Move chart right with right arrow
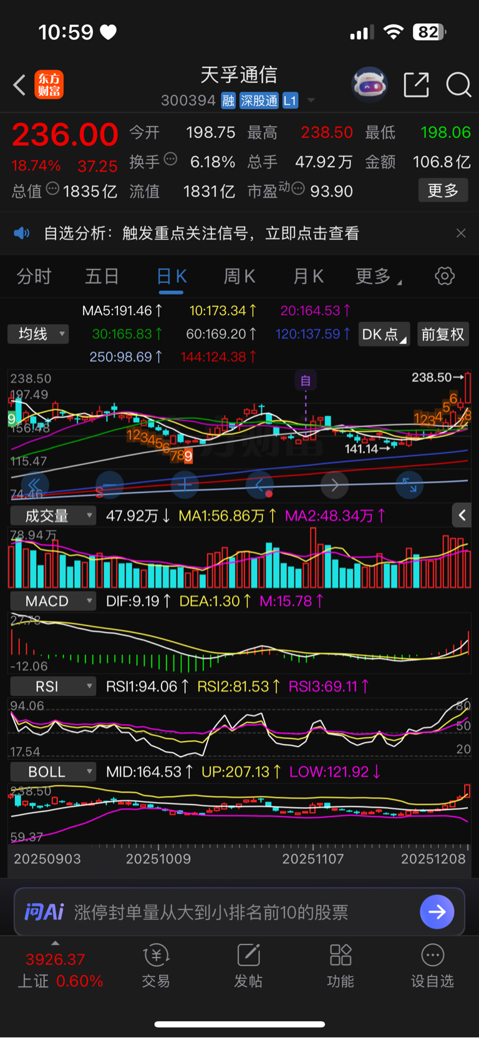Image resolution: width=479 pixels, height=1038 pixels. tap(334, 484)
